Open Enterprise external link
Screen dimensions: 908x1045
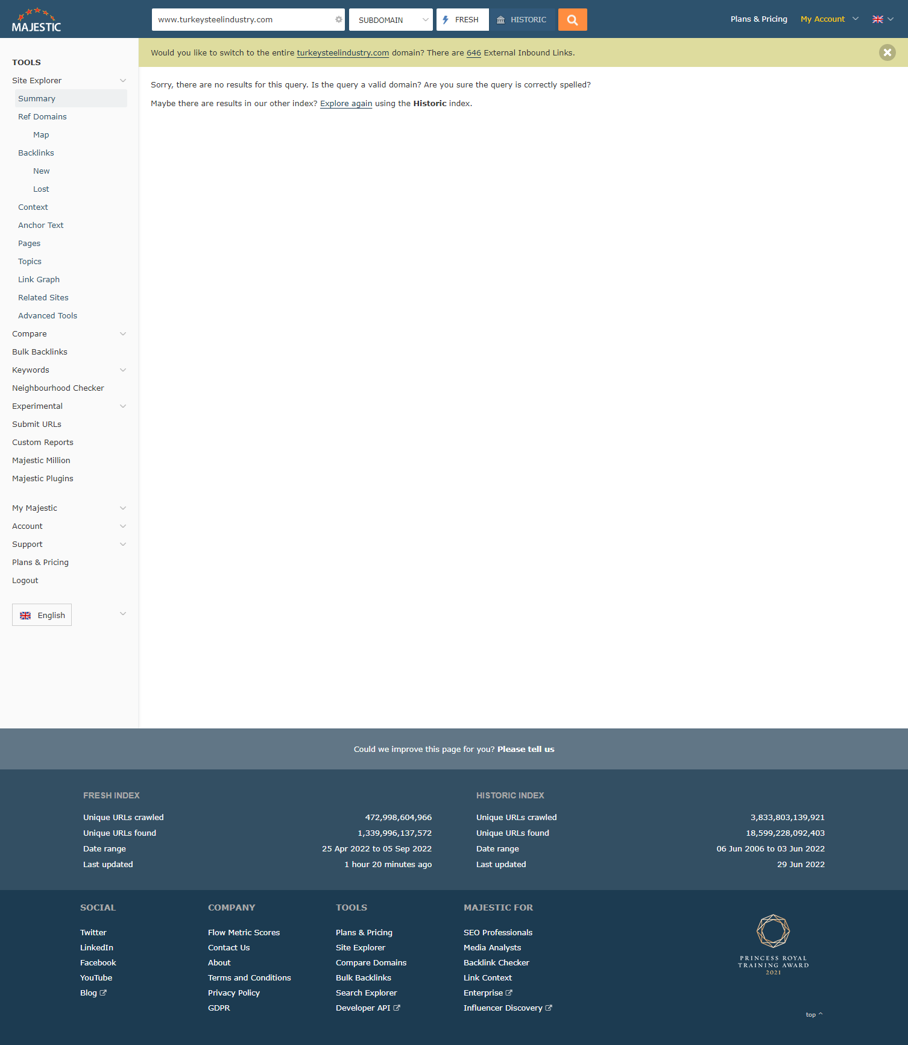[x=488, y=993]
